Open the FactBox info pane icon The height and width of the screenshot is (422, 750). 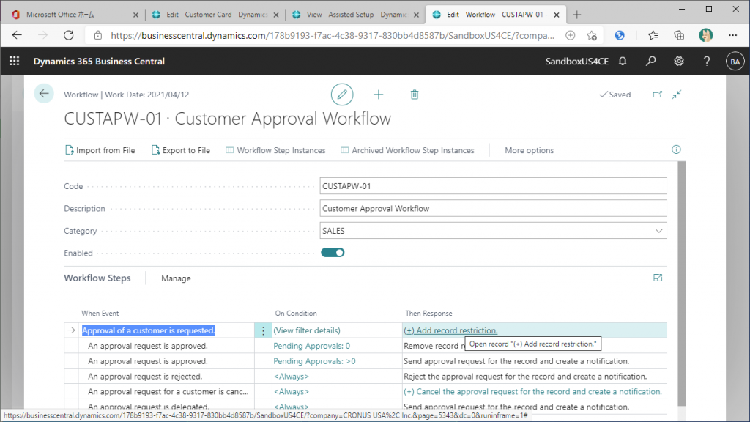click(676, 149)
